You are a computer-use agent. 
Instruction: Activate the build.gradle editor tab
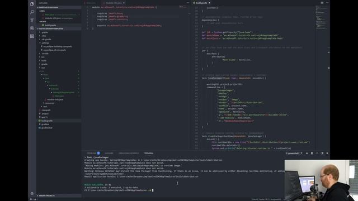tap(201, 3)
